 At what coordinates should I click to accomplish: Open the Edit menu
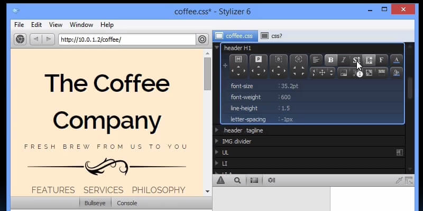(x=36, y=25)
